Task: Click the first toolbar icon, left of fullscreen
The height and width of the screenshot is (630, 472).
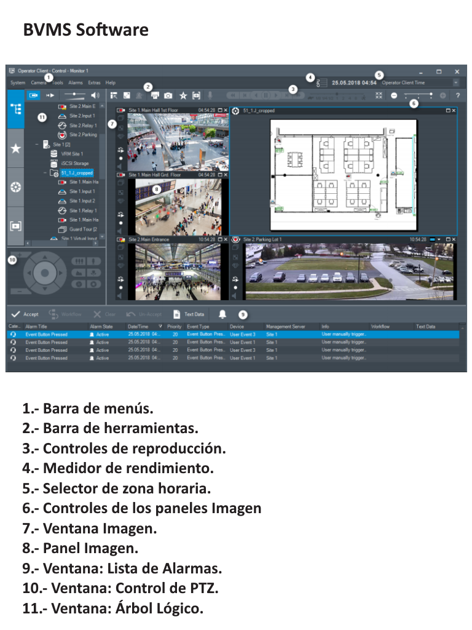Action: coord(114,95)
